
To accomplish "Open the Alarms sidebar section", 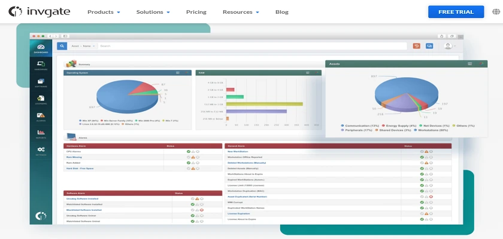I will click(41, 117).
